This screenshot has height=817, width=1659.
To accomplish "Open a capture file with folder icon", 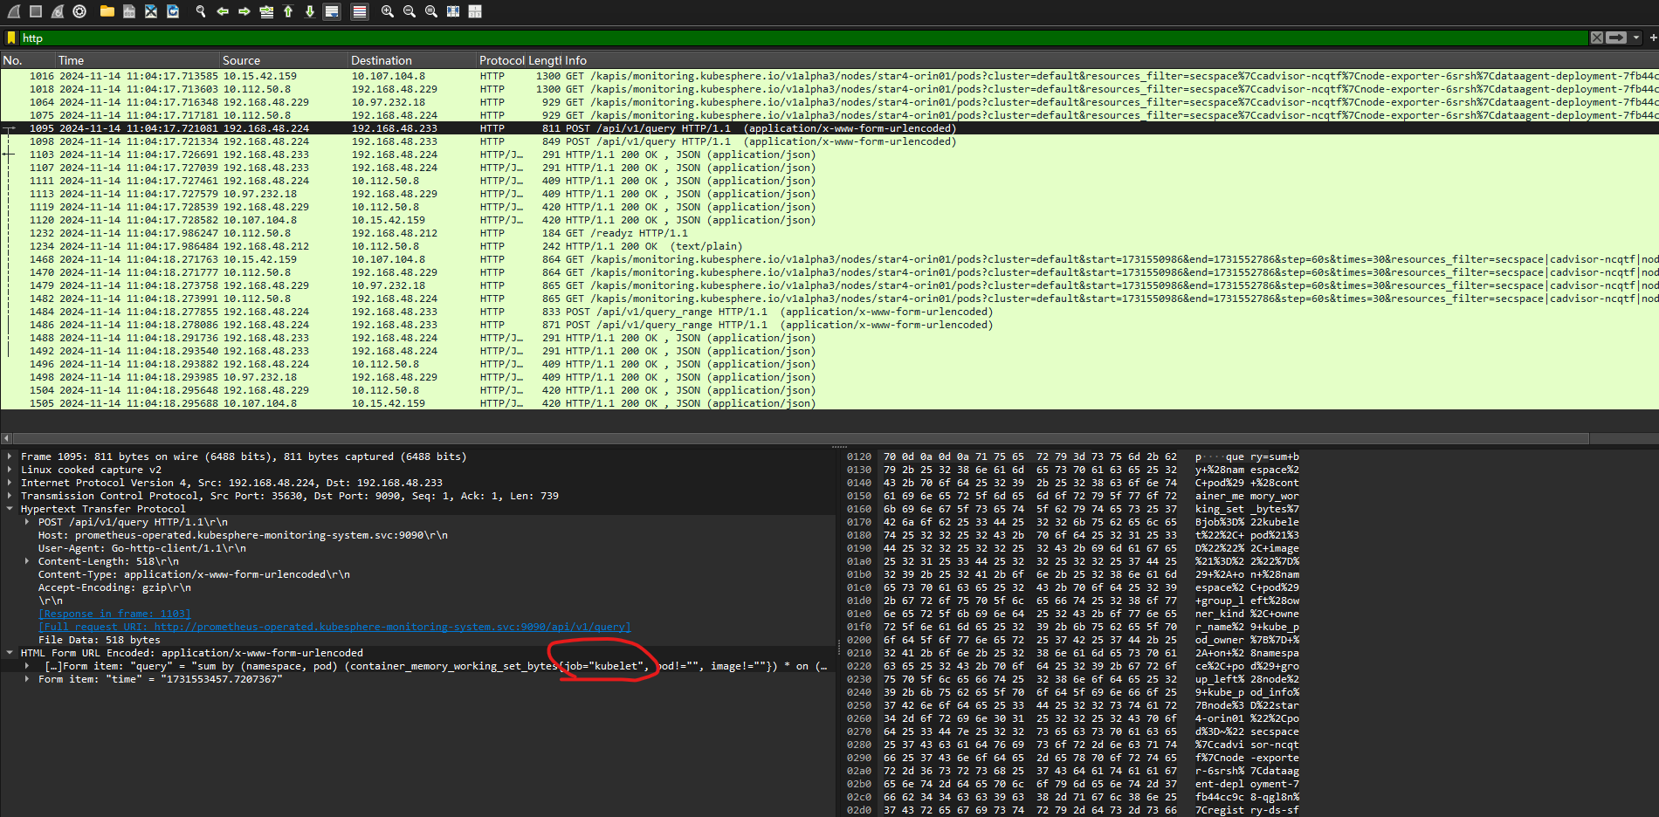I will point(107,11).
